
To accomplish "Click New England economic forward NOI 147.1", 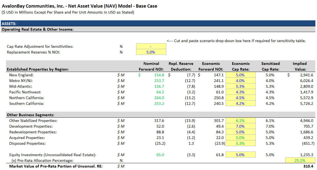I will click(219, 75).
